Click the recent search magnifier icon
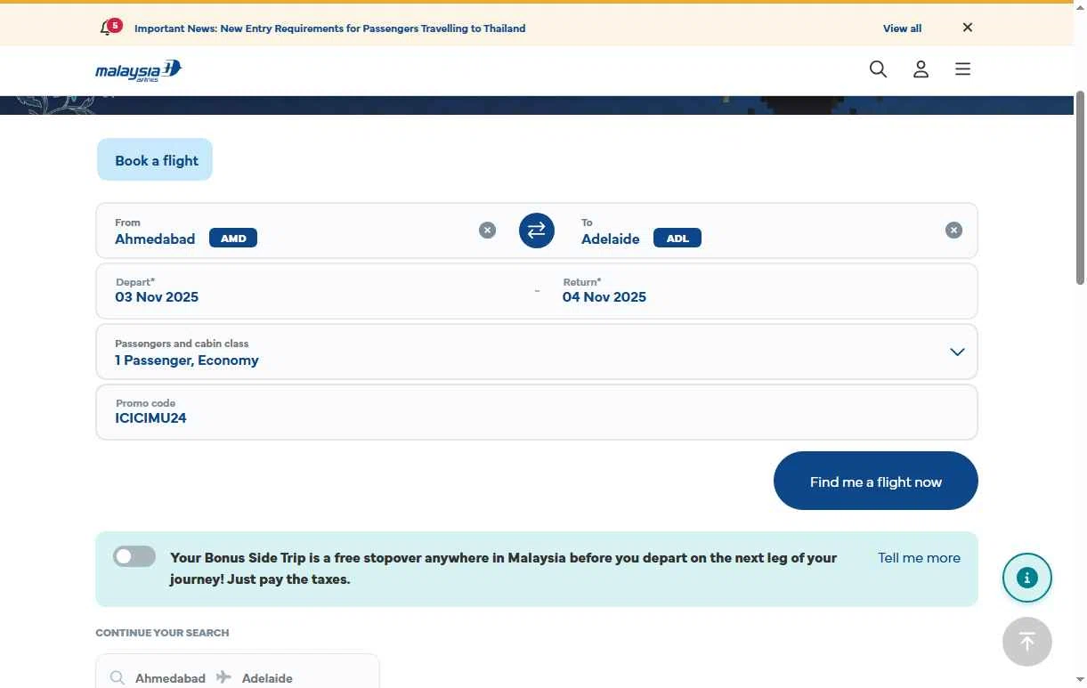 pos(118,678)
